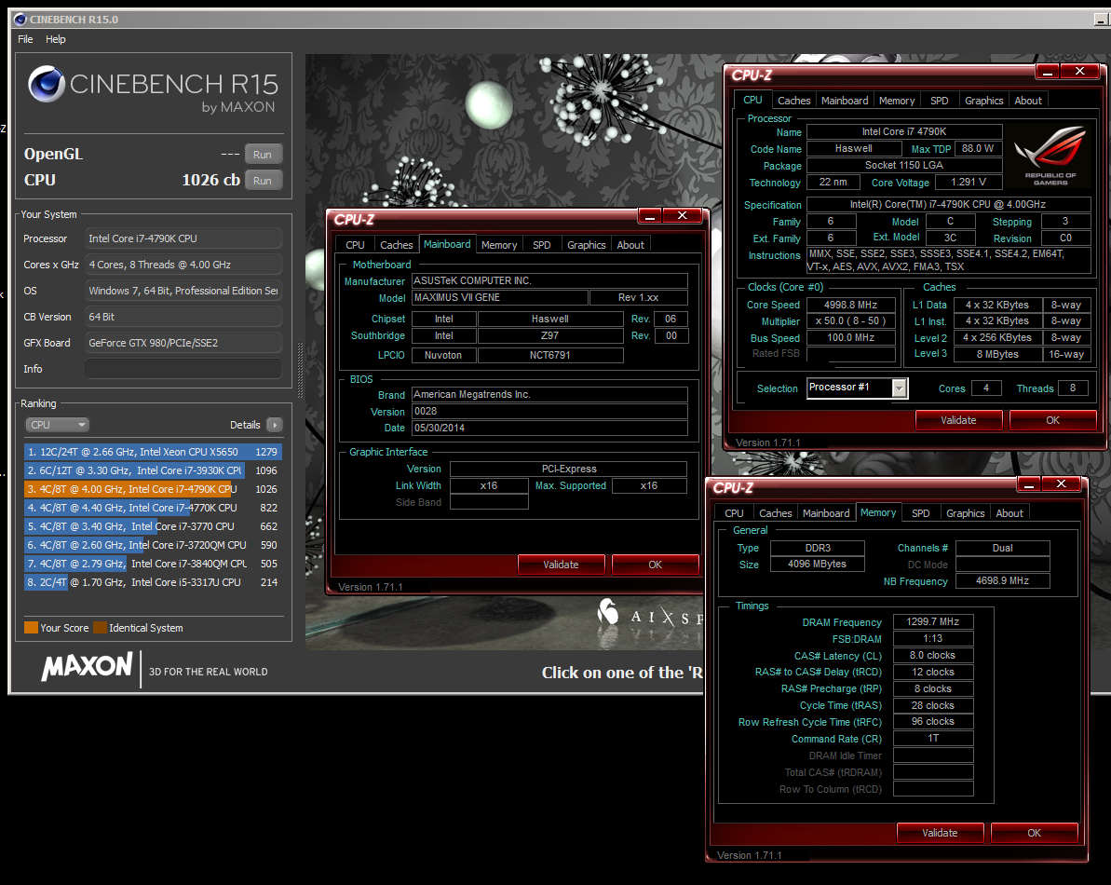
Task: Close the Memory CPU-Z window
Action: (x=1062, y=483)
